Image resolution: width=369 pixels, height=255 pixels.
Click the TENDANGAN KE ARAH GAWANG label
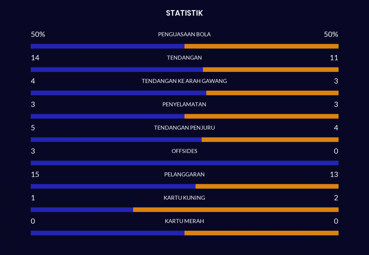pyautogui.click(x=184, y=81)
